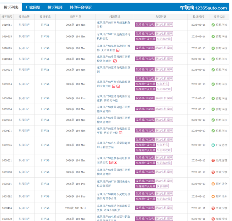The width and height of the screenshot is (232, 221).
Task: Open image icon in complaint 1610195 description
Action: pyautogui.click(x=118, y=50)
